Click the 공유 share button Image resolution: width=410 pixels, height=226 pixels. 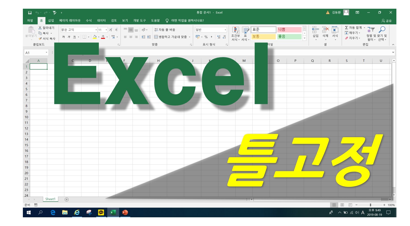point(386,21)
